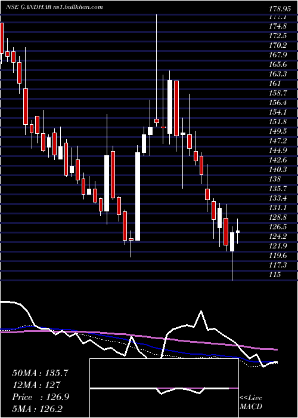Click the 135.7 price axis label

pos(278,189)
